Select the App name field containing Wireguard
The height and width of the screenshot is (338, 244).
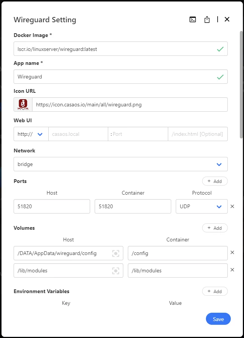113,77
